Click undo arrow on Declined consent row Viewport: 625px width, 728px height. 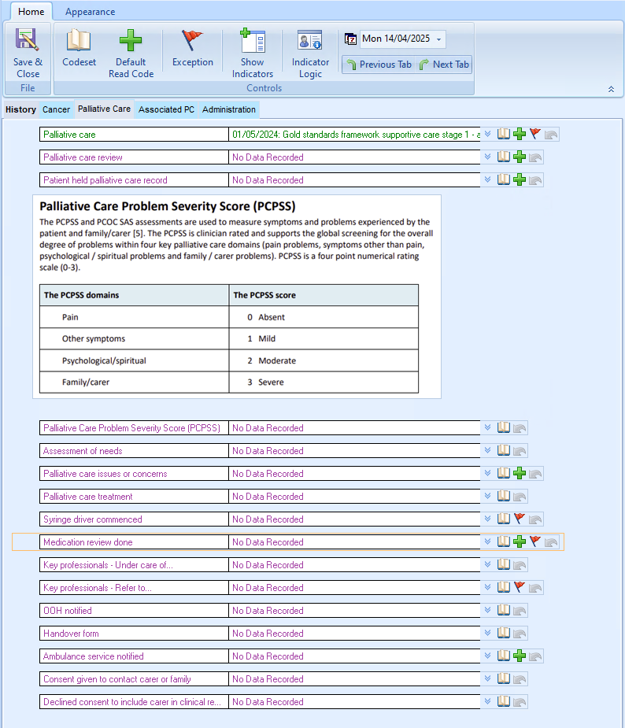click(520, 702)
